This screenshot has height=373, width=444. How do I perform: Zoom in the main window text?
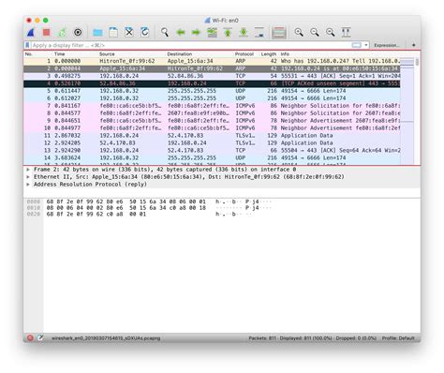click(x=299, y=32)
